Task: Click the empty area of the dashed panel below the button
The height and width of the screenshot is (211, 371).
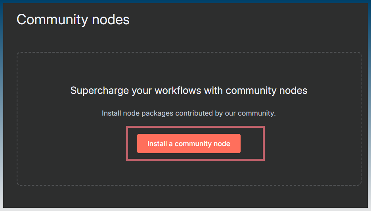Action: pos(189,173)
